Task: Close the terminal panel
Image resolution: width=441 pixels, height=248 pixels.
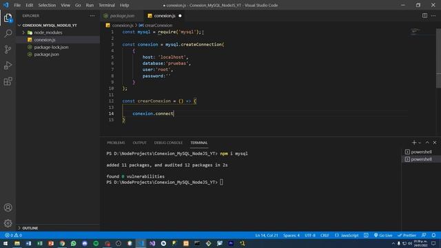Action: tap(435, 143)
